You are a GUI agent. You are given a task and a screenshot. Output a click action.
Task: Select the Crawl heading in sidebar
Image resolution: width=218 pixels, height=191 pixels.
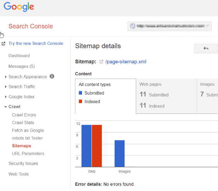click(x=15, y=107)
